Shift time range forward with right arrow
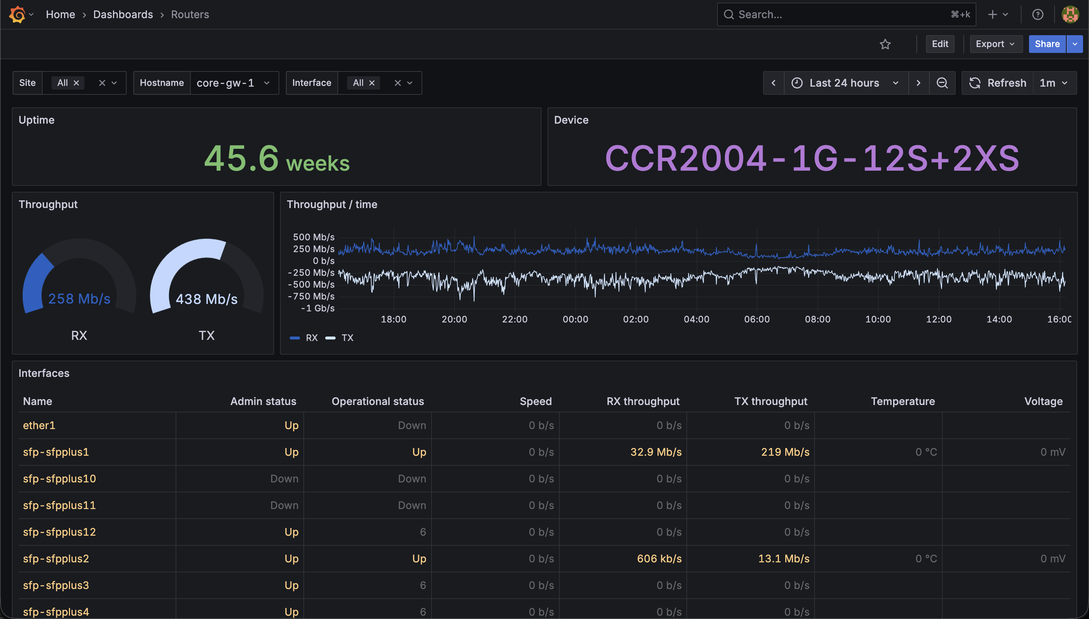The width and height of the screenshot is (1089, 619). click(x=919, y=83)
